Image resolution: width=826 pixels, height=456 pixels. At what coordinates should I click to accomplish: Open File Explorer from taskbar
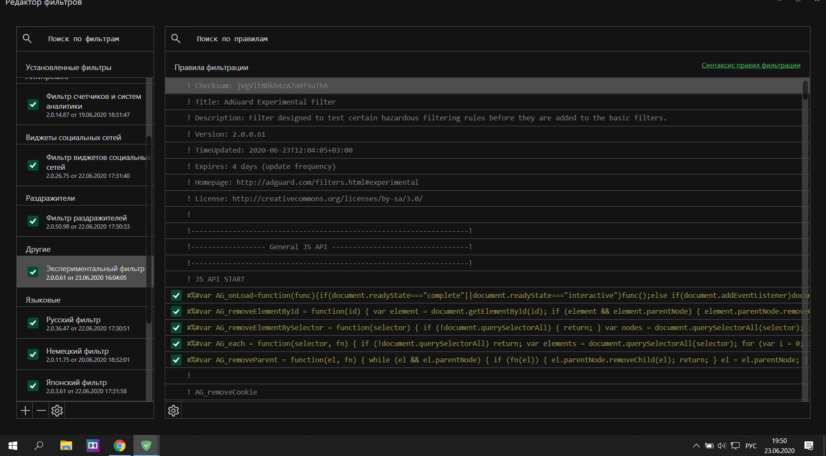point(66,446)
